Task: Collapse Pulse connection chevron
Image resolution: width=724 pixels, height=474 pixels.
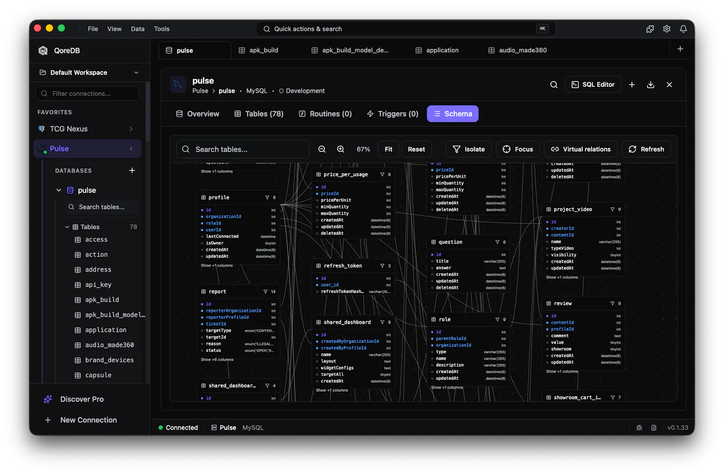Action: point(131,149)
